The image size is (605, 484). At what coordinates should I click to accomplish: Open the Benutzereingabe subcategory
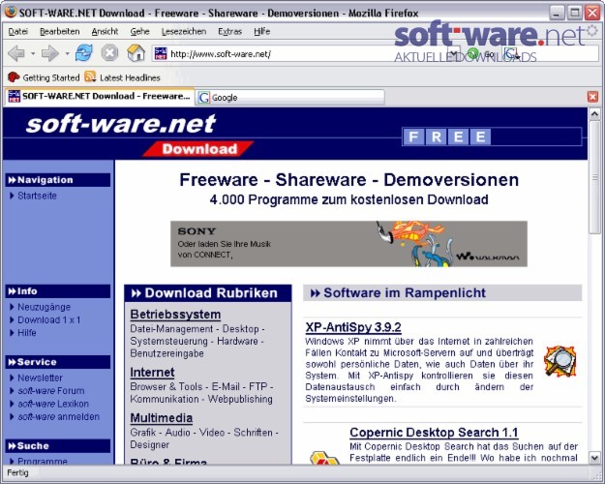click(x=166, y=353)
